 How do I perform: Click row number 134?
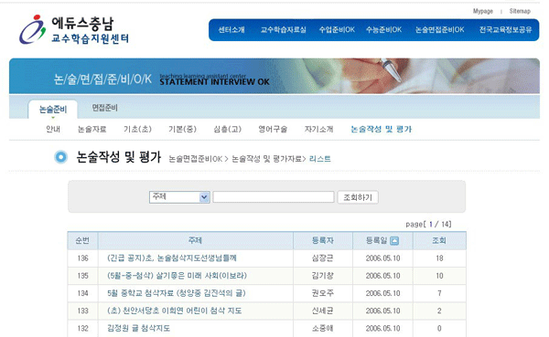pyautogui.click(x=82, y=293)
